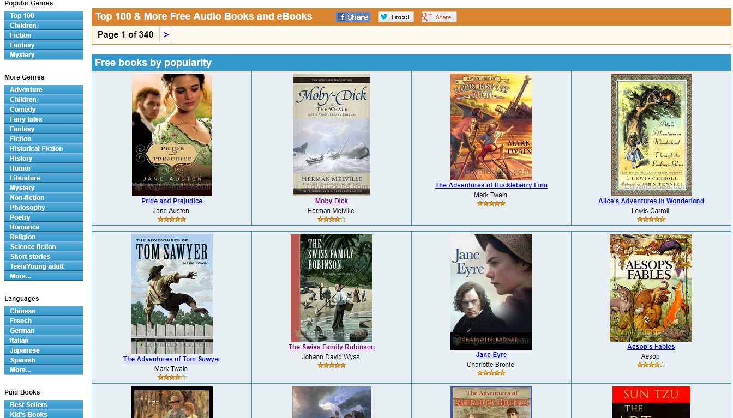Click star rating under Pride and Prejudice
Screen dimensions: 733x418
coord(172,219)
